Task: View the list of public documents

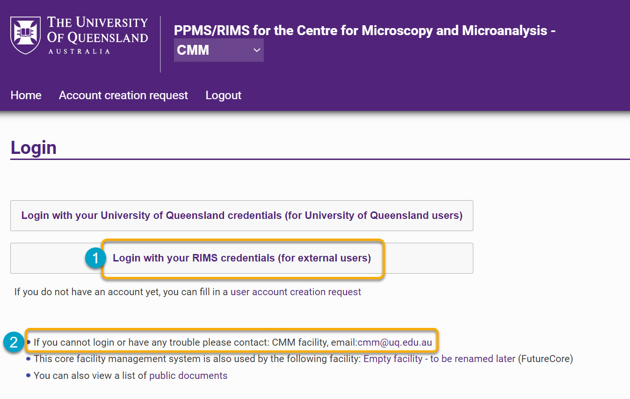Action: pyautogui.click(x=188, y=375)
